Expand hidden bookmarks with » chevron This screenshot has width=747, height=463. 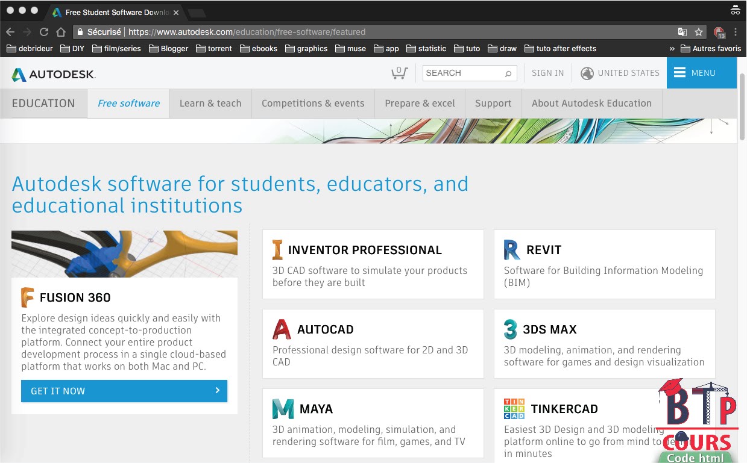pyautogui.click(x=672, y=49)
